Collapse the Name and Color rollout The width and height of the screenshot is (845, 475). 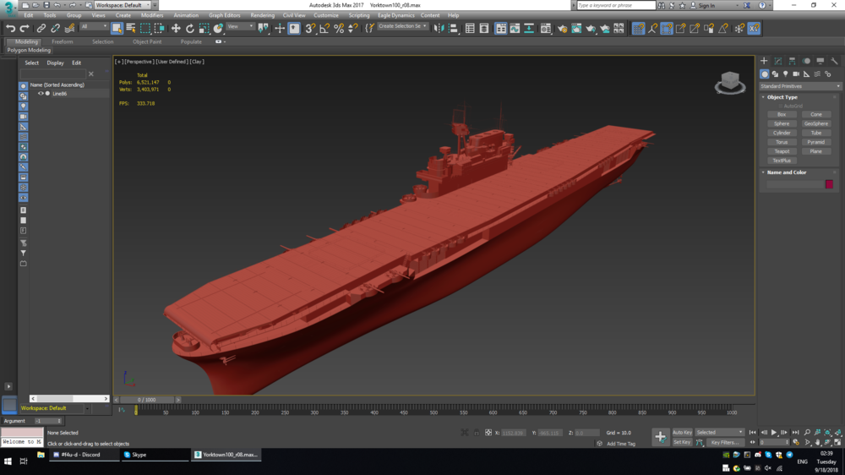pyautogui.click(x=786, y=172)
